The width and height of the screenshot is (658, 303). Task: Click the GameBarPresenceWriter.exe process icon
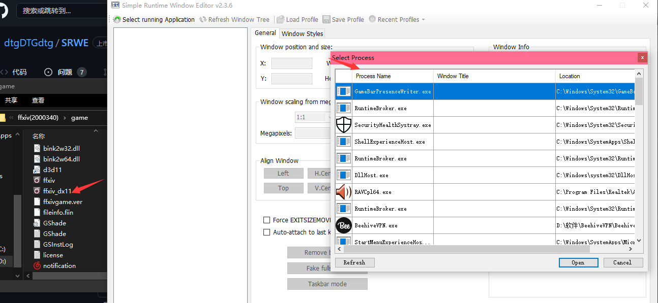coord(344,91)
